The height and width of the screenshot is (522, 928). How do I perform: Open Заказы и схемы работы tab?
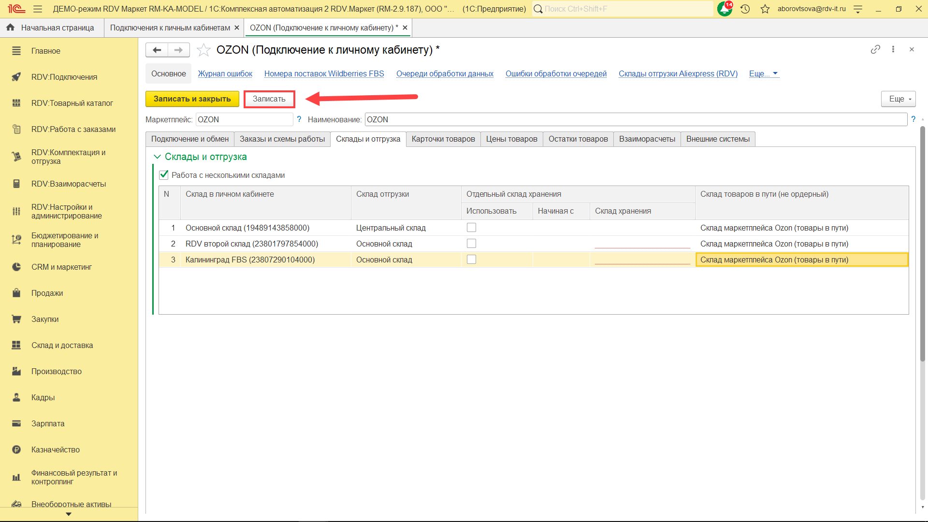click(x=282, y=139)
